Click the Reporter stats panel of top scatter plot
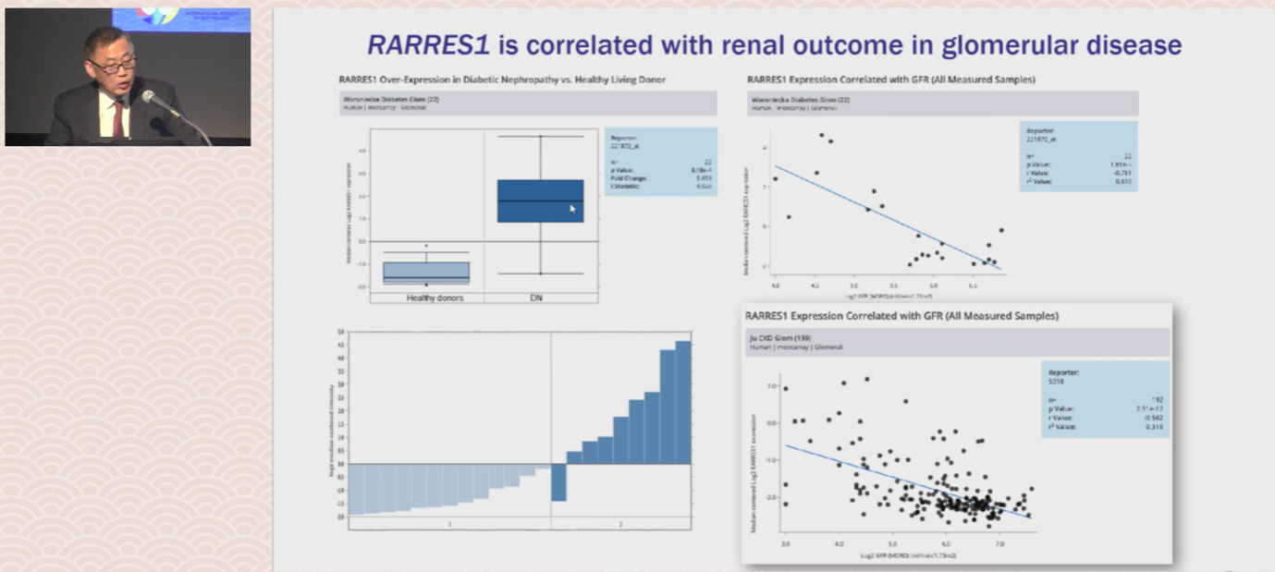 pyautogui.click(x=1078, y=156)
